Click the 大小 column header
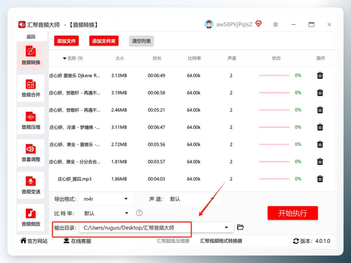351x263 pixels. coord(120,58)
